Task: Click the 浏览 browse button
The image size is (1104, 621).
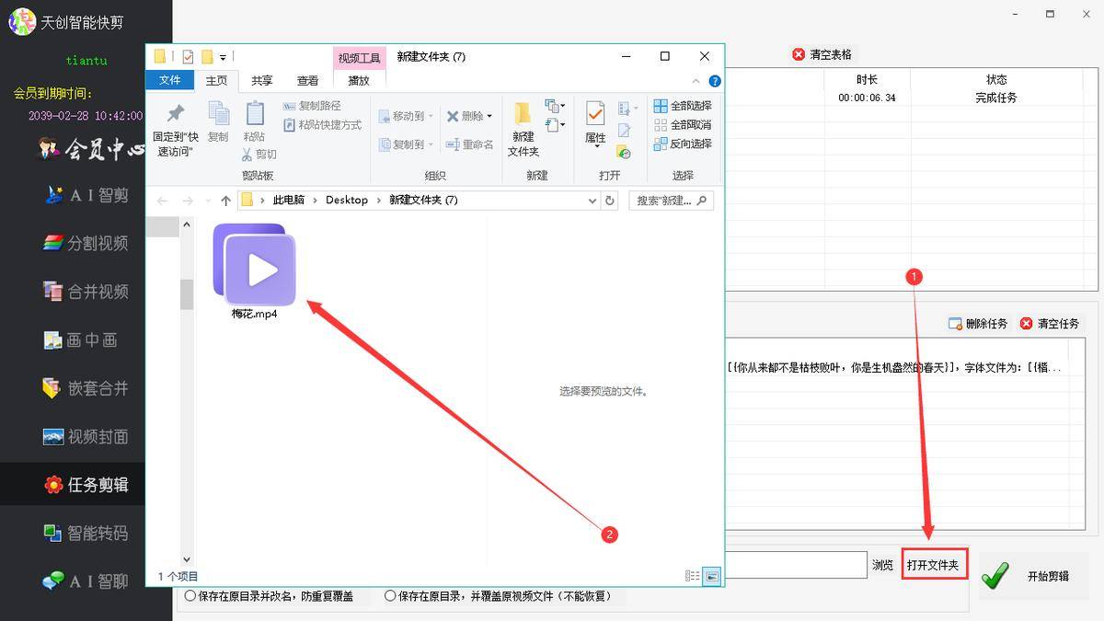Action: click(x=882, y=565)
